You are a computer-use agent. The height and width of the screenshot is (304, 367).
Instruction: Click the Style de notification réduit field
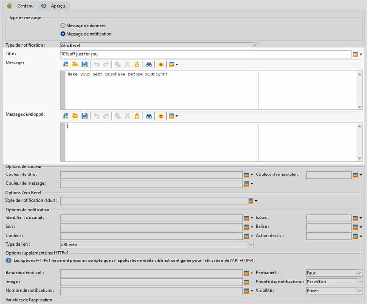[x=153, y=201]
